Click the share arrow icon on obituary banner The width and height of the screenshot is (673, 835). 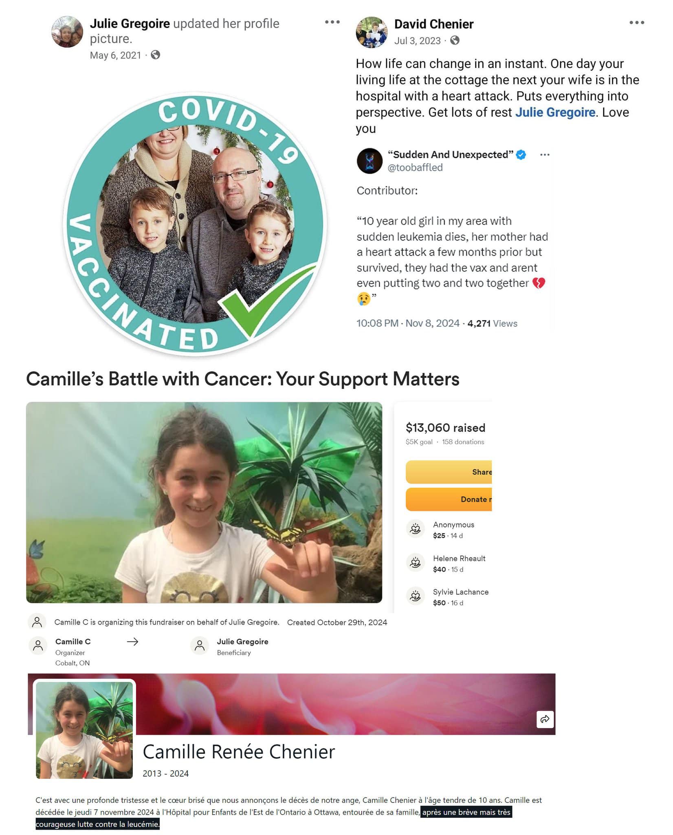coord(545,719)
